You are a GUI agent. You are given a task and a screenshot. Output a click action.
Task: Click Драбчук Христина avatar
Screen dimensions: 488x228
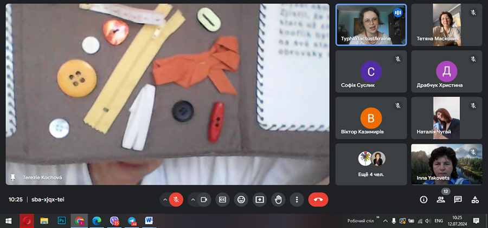pos(447,71)
